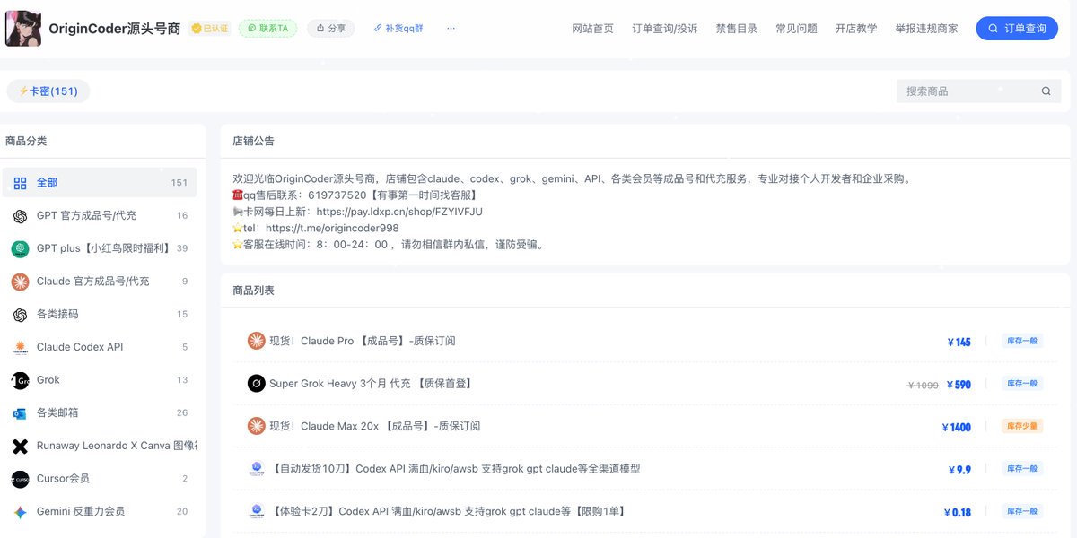
Task: Click the 全部 grid icon
Action: point(20,183)
